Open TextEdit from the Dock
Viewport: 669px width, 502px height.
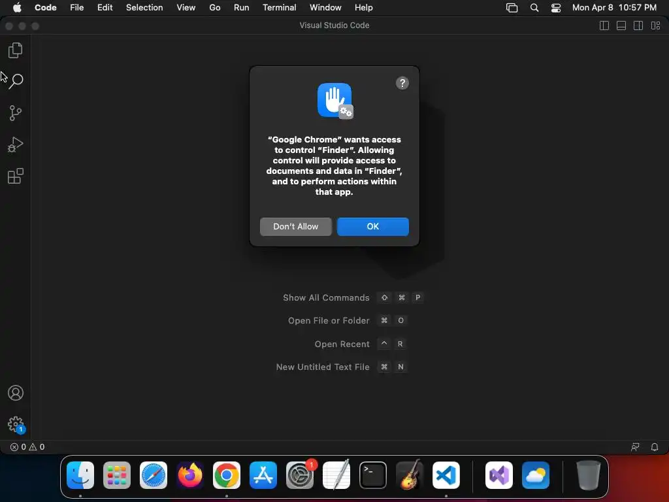(x=336, y=475)
